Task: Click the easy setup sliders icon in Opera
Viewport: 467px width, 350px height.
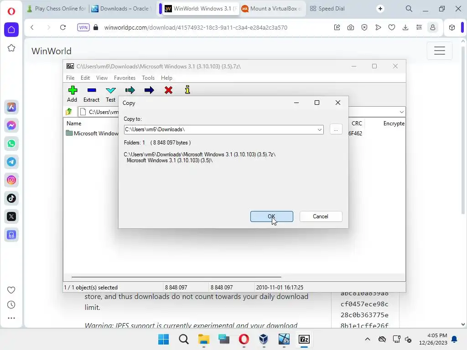Action: [419, 27]
